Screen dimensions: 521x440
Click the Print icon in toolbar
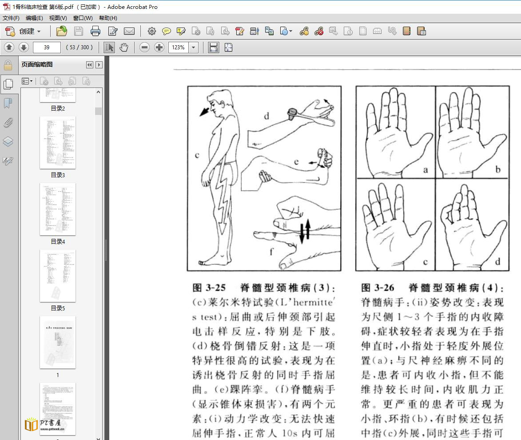click(x=95, y=31)
